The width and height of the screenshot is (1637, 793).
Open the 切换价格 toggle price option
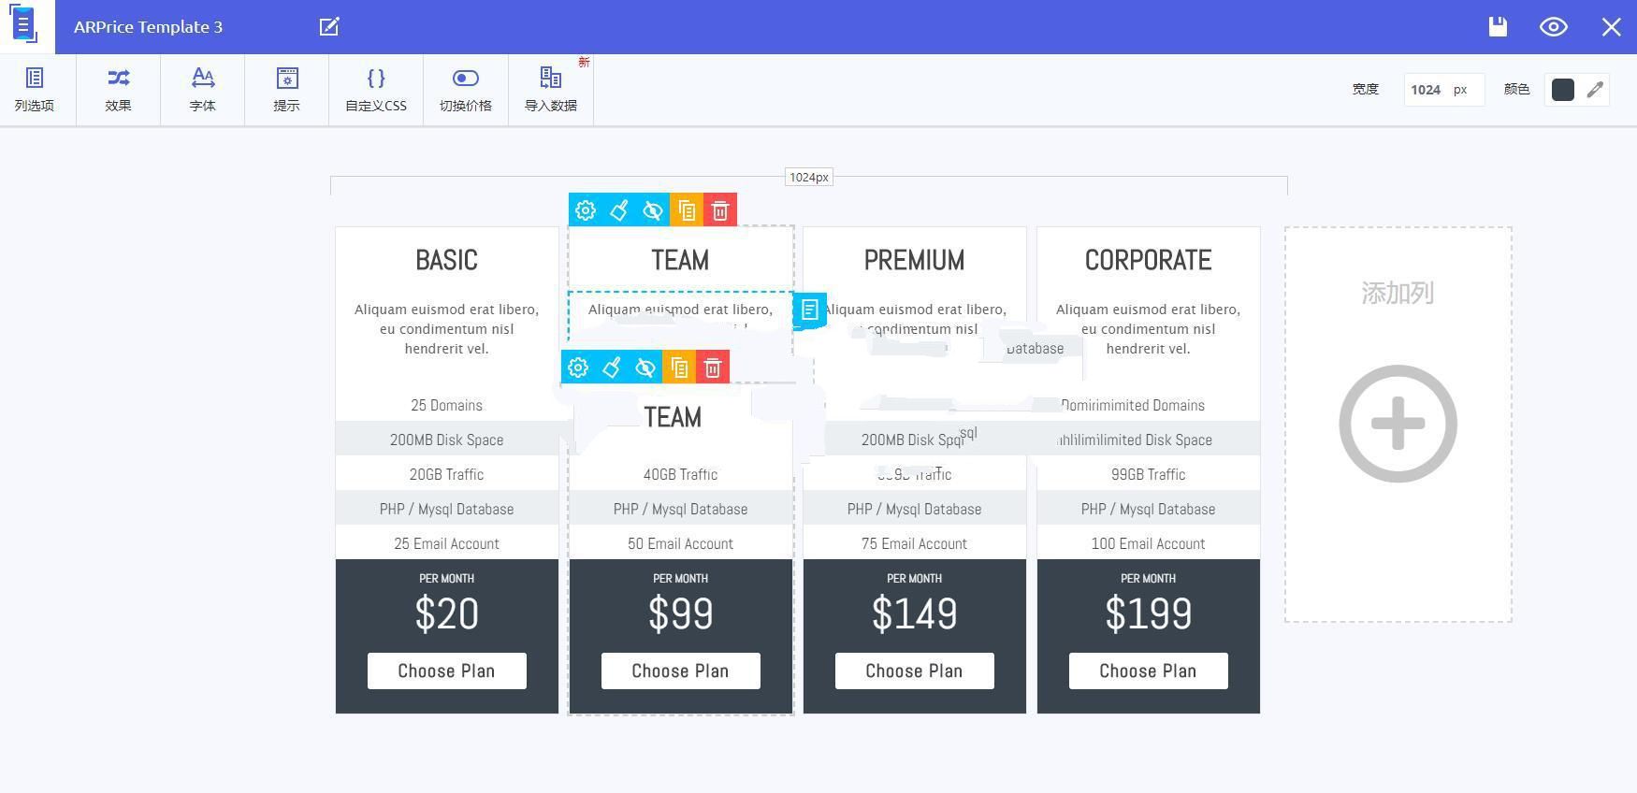click(465, 90)
